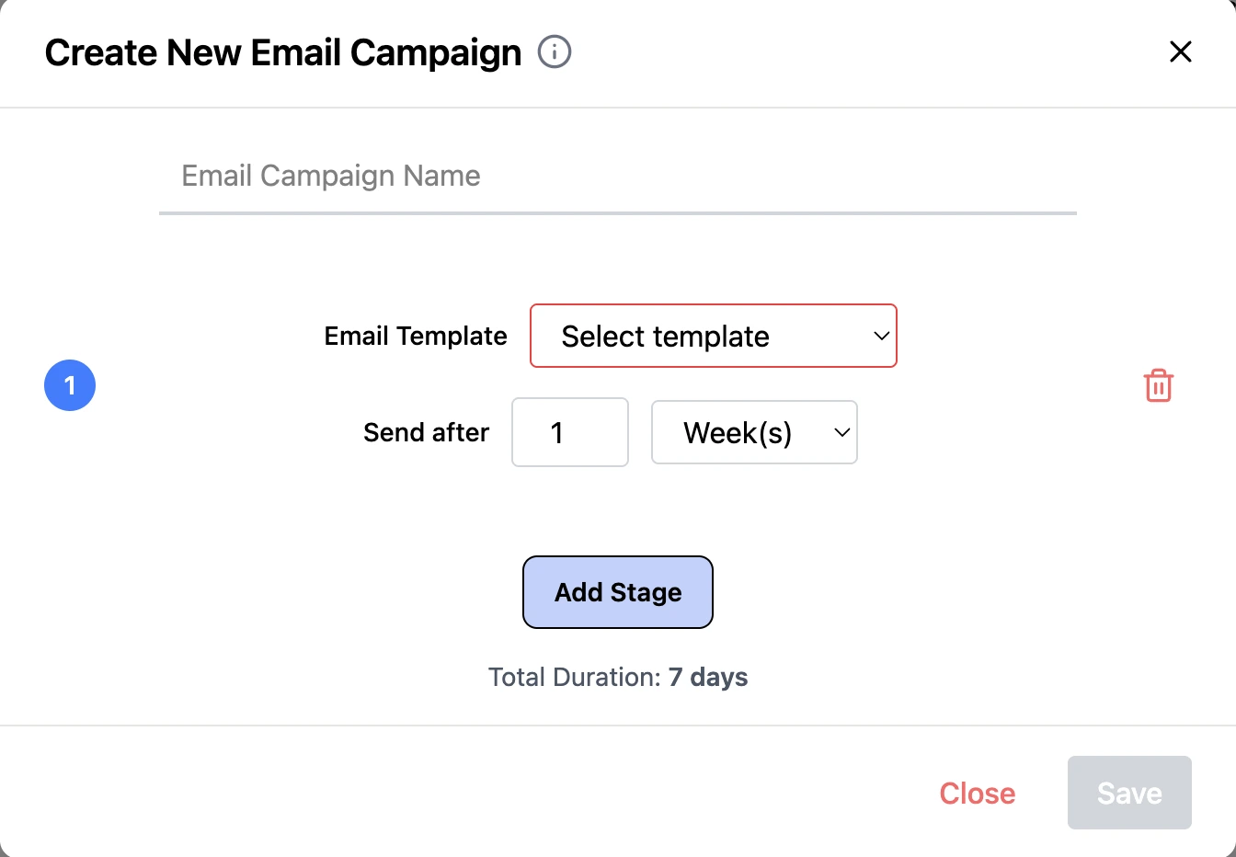Image resolution: width=1236 pixels, height=857 pixels.
Task: Click the Send after label
Action: [426, 432]
